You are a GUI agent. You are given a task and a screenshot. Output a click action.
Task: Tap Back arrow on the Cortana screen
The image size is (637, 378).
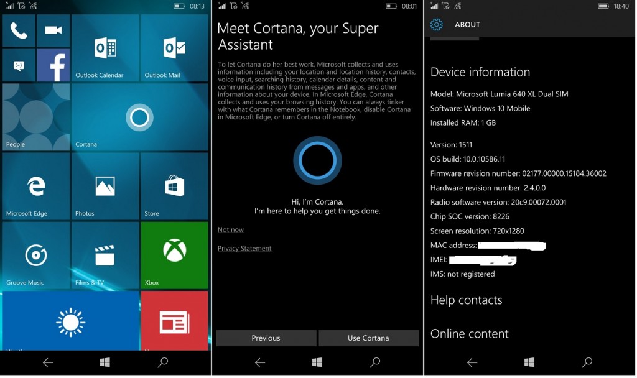tap(260, 362)
